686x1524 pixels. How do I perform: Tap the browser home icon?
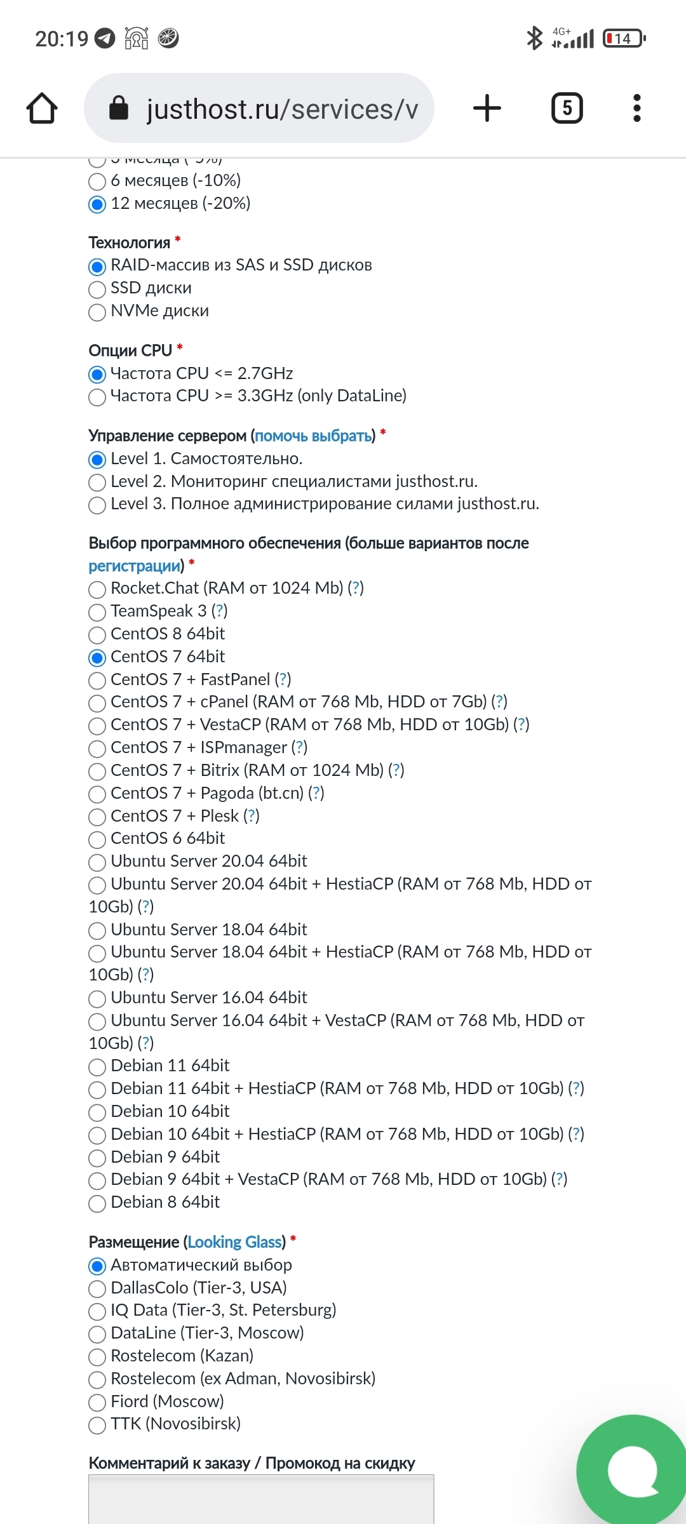pos(42,108)
